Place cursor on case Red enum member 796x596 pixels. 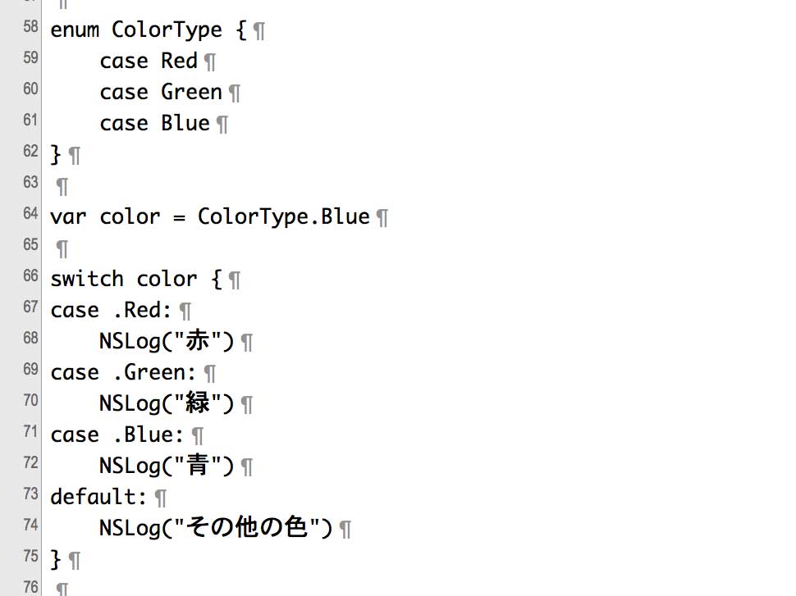pos(149,61)
